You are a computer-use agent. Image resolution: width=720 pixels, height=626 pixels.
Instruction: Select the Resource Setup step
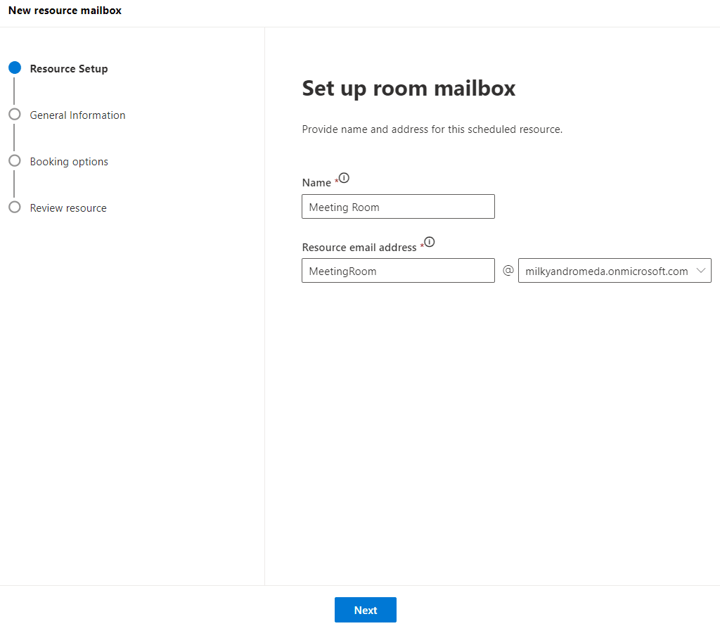[69, 68]
